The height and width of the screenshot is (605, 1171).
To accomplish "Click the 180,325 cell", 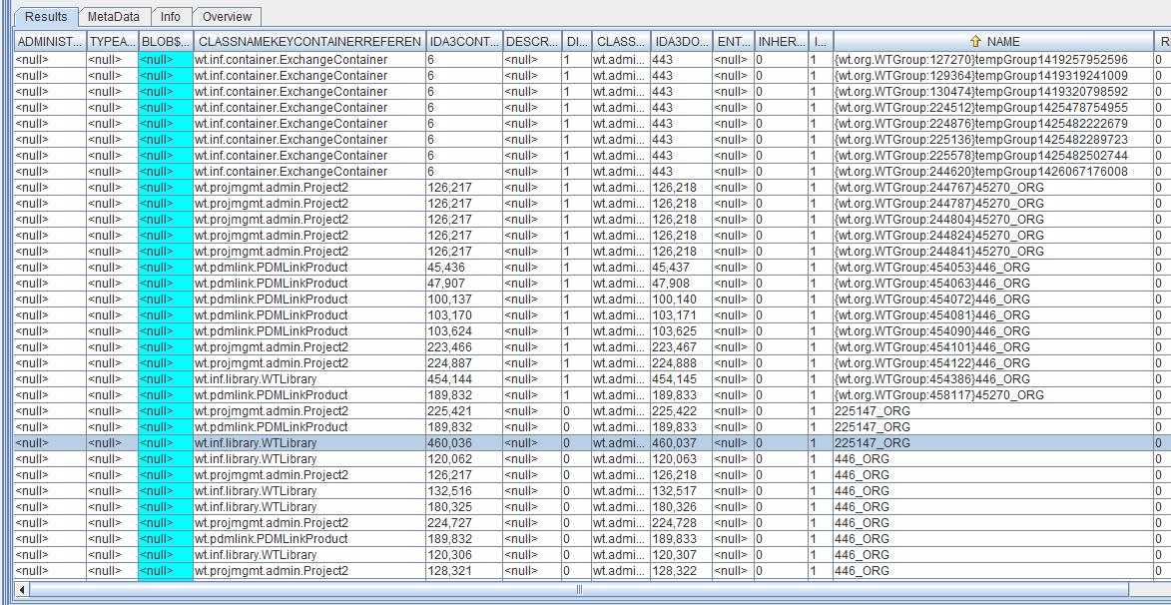I will (x=464, y=506).
